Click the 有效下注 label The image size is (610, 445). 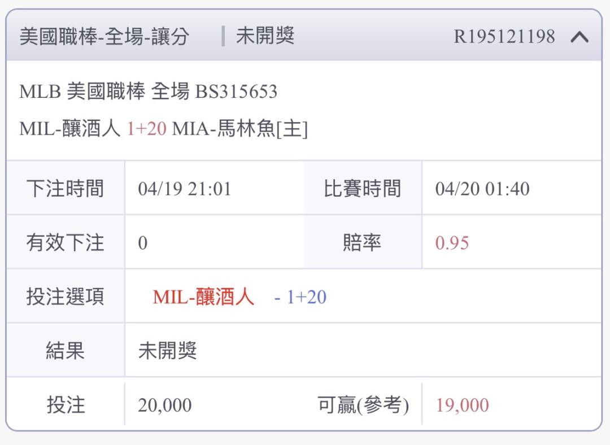[x=66, y=243]
